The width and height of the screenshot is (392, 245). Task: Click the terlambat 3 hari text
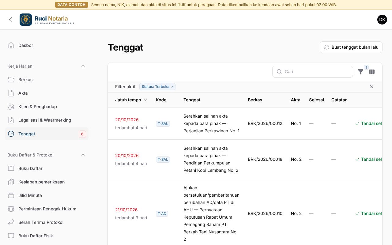pyautogui.click(x=131, y=218)
